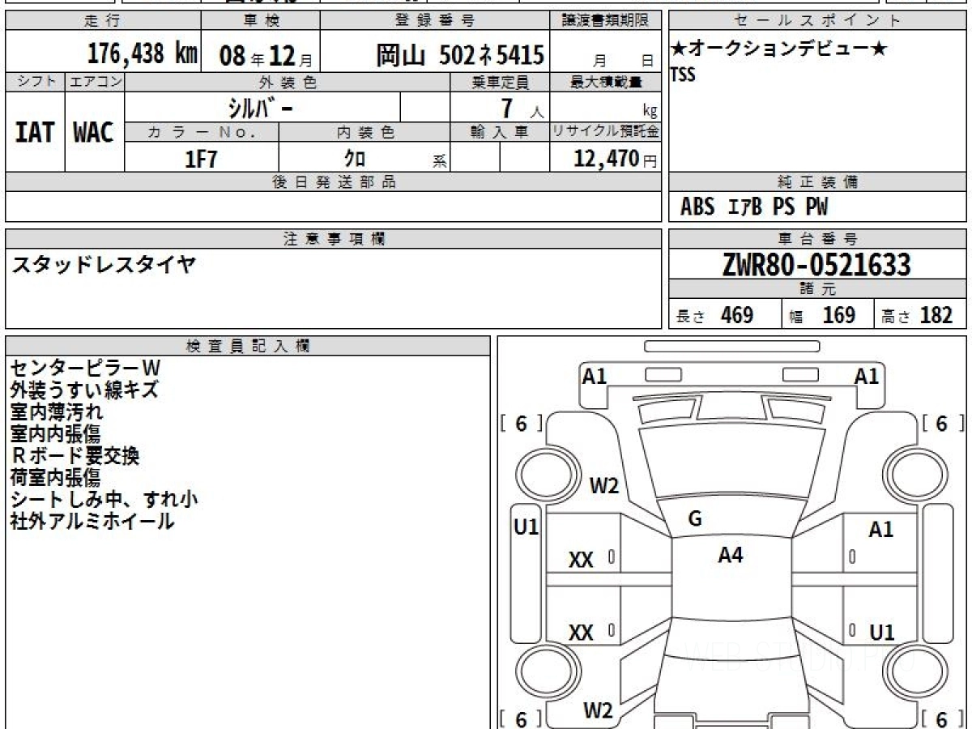Screen dimensions: 972x729
Task: Click the lower XX mark on the left door
Action: coord(581,633)
